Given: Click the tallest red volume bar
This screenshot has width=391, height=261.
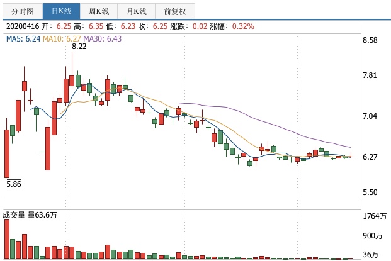Looking at the screenshot, I should (x=7, y=239).
